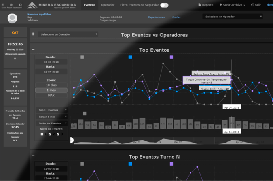The image size is (273, 181).
Task: Click the Desde date field in Top Eventos
Action: [51, 62]
